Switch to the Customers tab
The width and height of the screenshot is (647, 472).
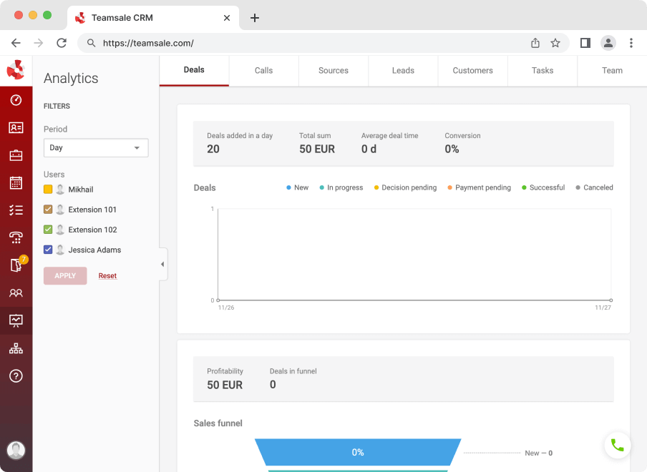pos(473,71)
